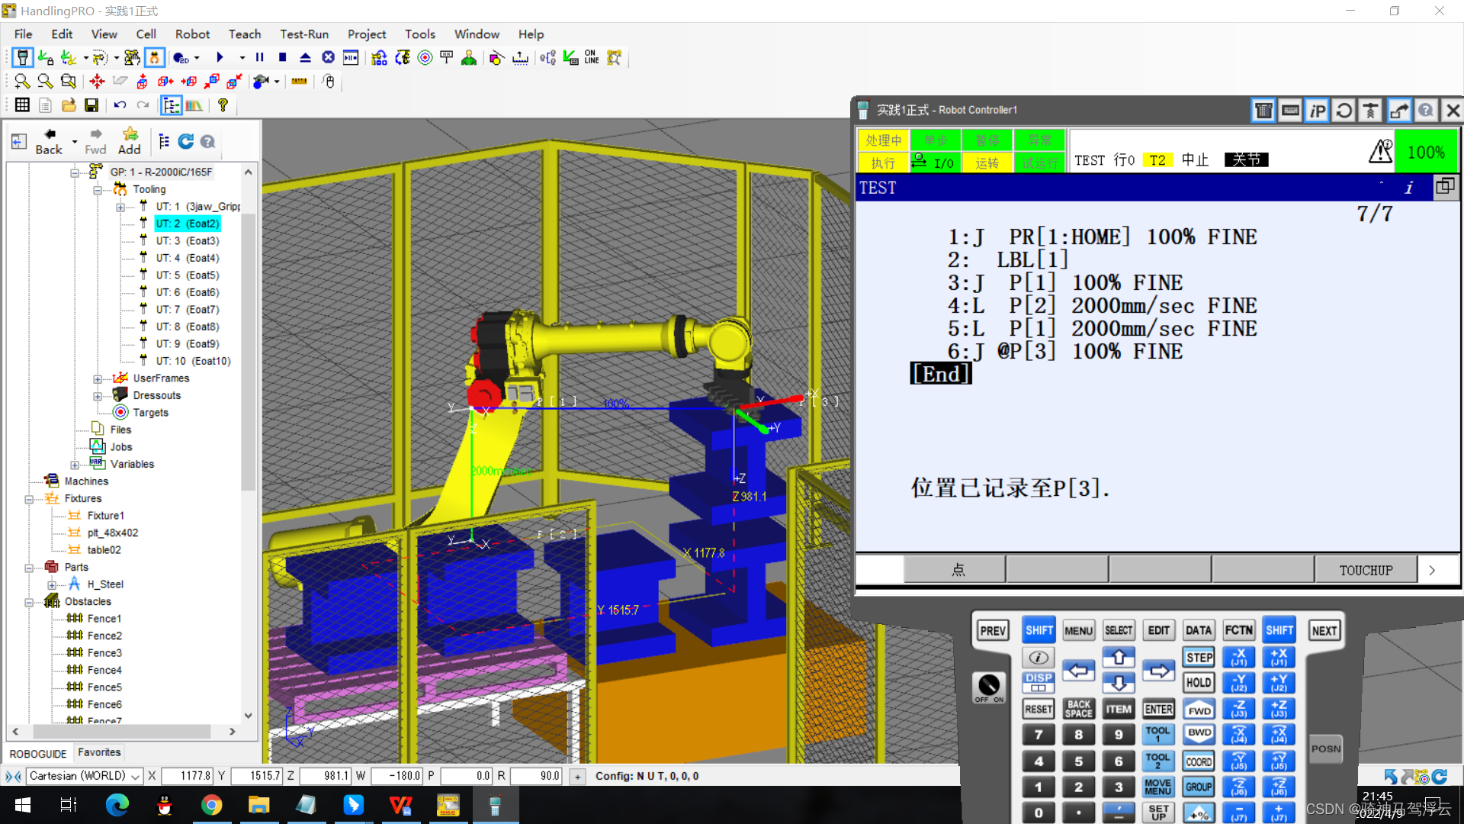The image size is (1464, 824).
Task: Select UT: 2 (Eoat2) tree item
Action: 187,224
